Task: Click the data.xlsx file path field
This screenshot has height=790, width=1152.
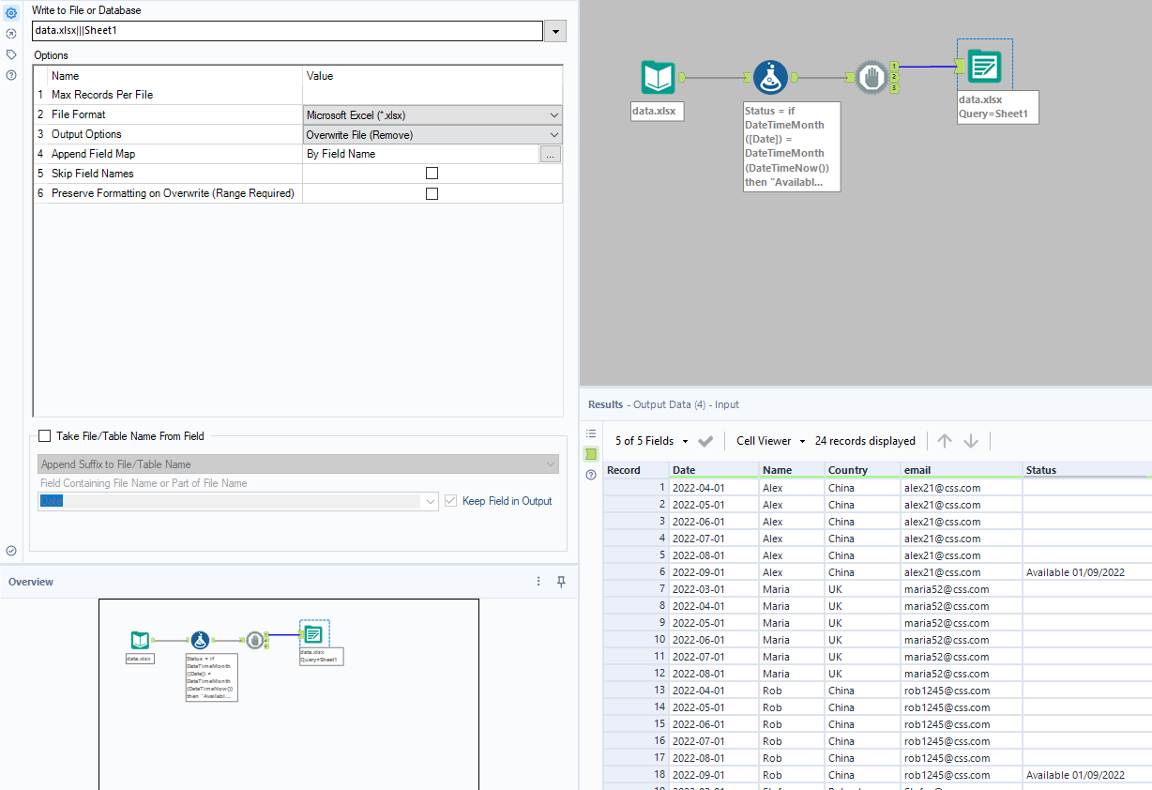Action: click(287, 31)
